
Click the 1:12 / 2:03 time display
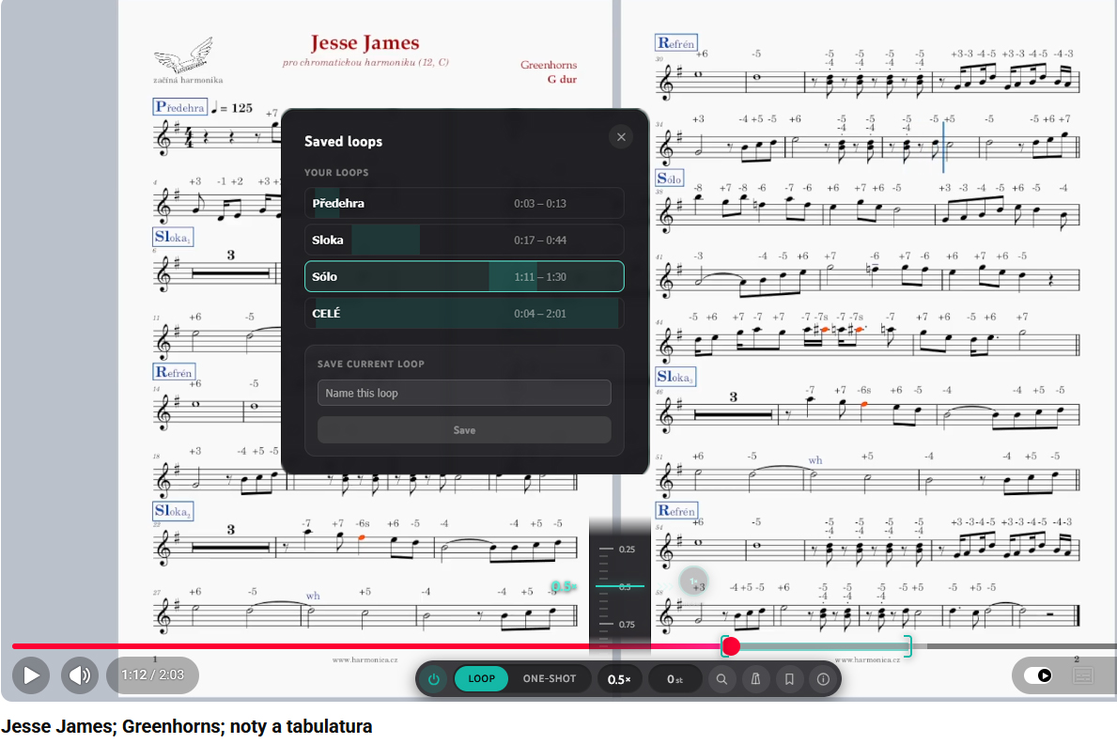(x=152, y=674)
